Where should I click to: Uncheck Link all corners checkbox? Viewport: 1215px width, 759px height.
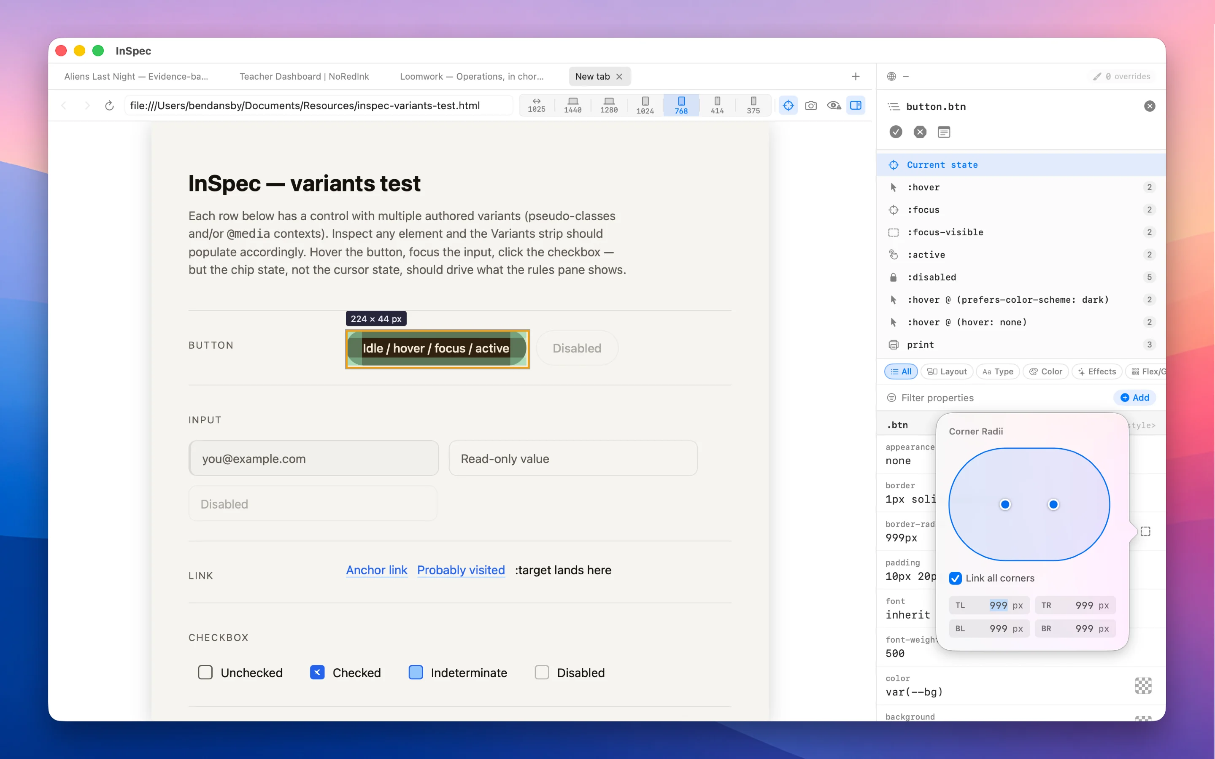(955, 578)
